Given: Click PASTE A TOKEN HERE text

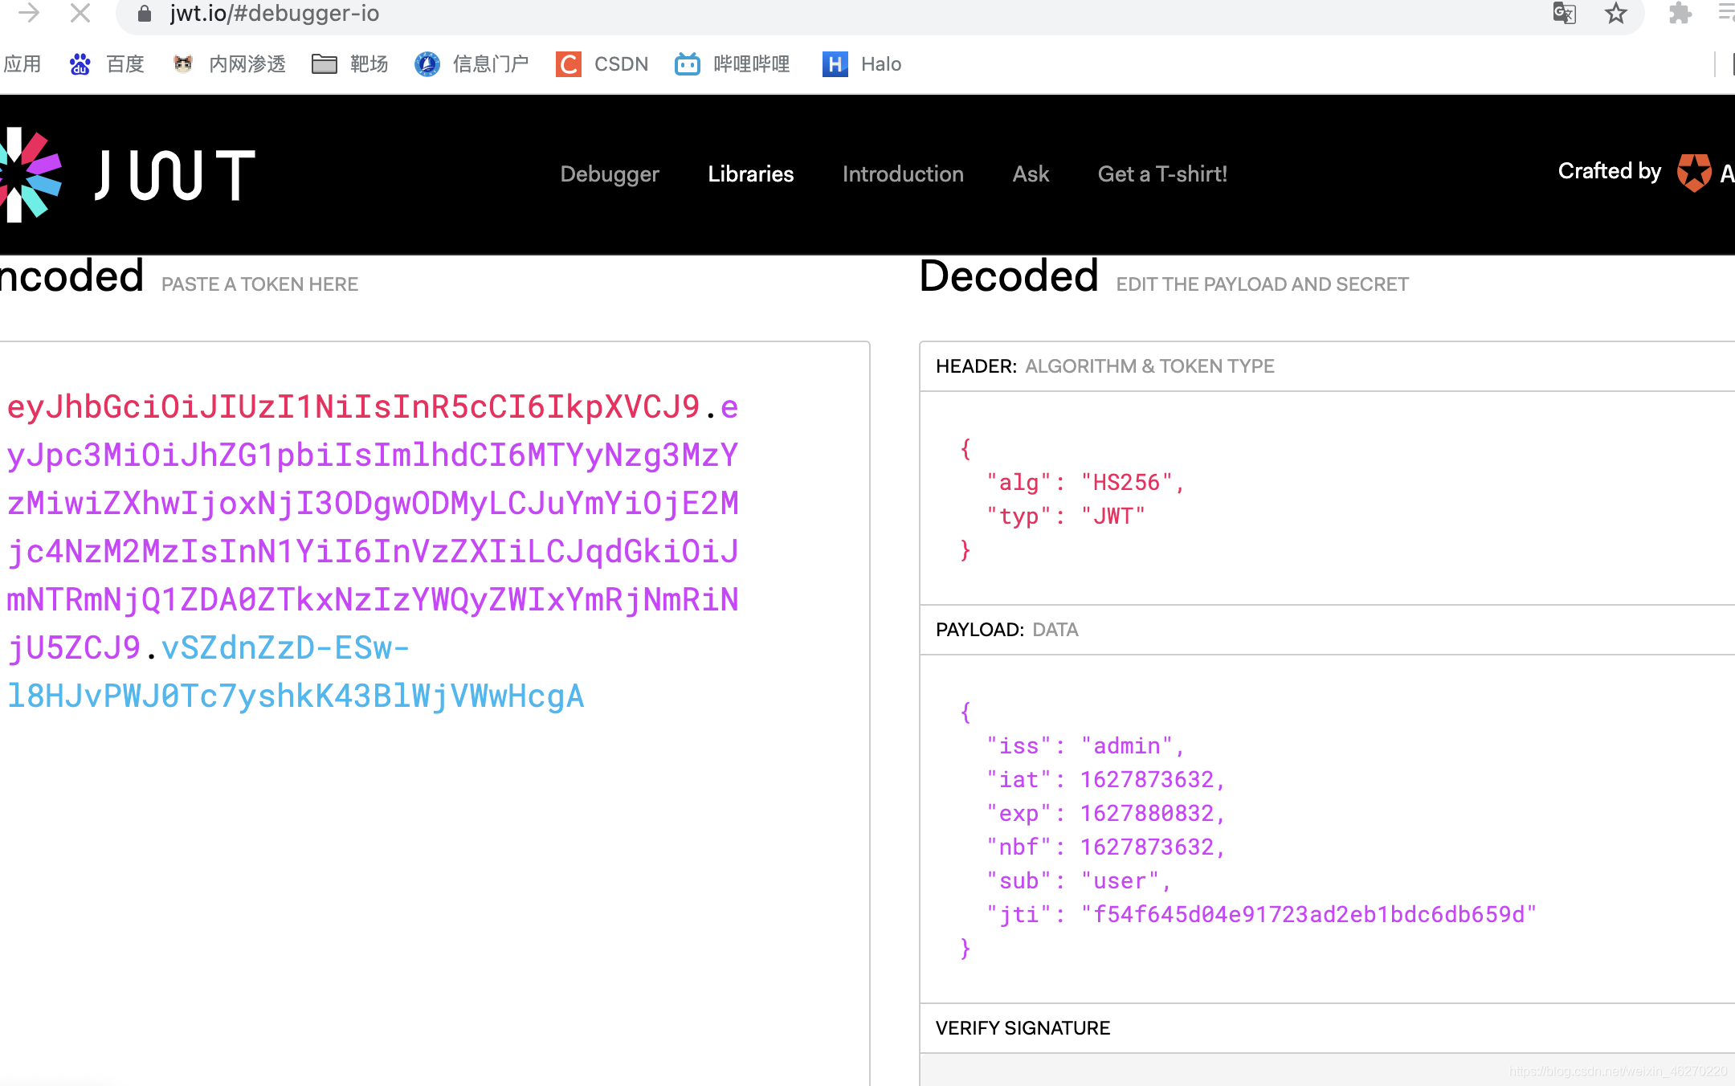Looking at the screenshot, I should tap(259, 284).
